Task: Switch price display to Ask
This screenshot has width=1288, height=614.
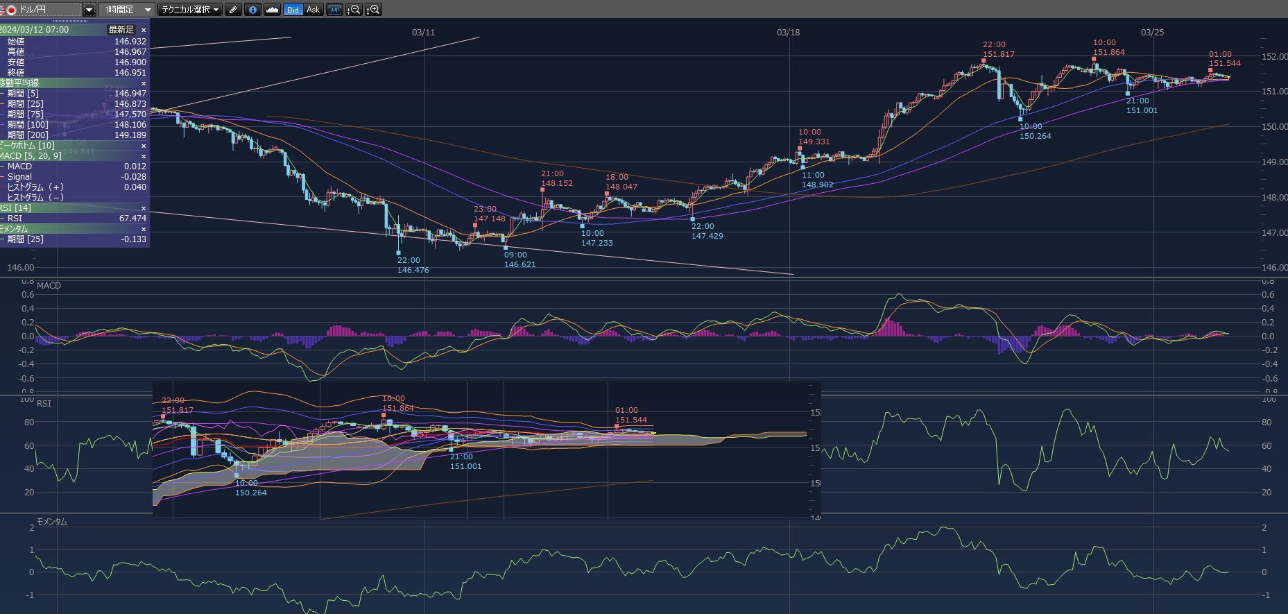Action: click(313, 10)
